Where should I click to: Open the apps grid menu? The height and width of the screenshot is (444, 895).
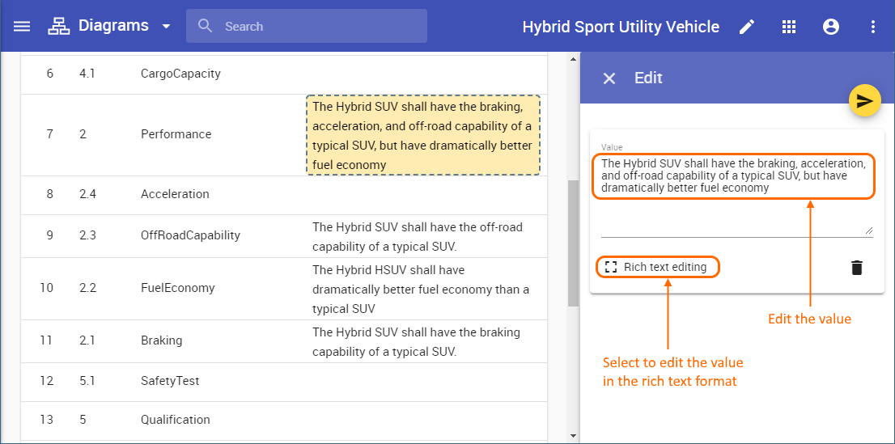click(789, 27)
